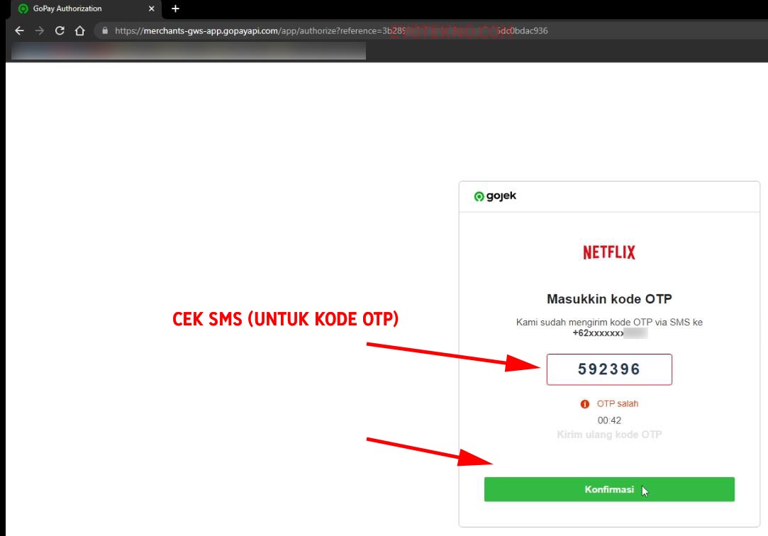This screenshot has width=768, height=536.
Task: Focus the OTP code input field
Action: tap(609, 369)
